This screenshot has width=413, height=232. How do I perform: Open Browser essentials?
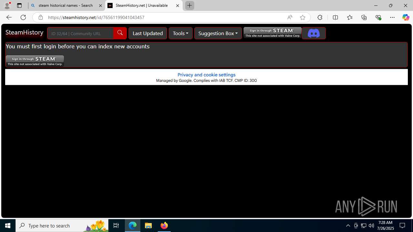[x=378, y=17]
